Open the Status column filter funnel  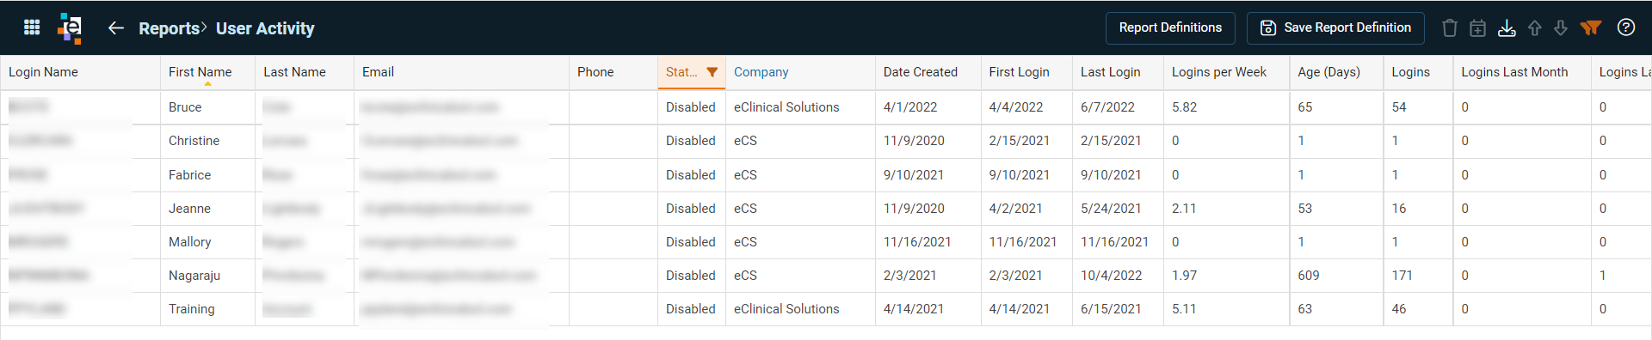click(x=712, y=72)
